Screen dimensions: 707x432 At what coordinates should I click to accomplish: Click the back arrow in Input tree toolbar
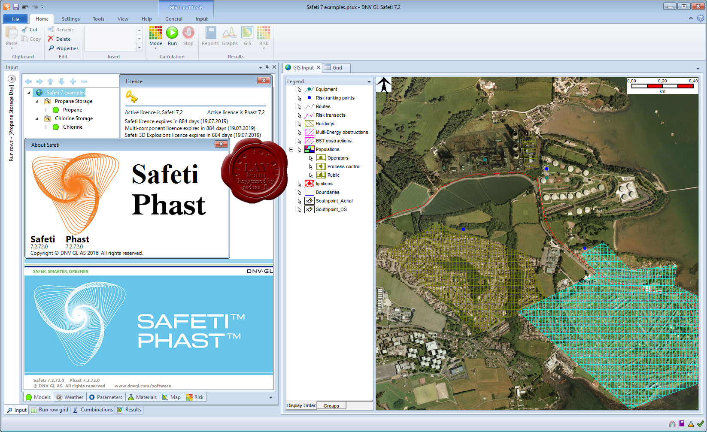pyautogui.click(x=28, y=82)
